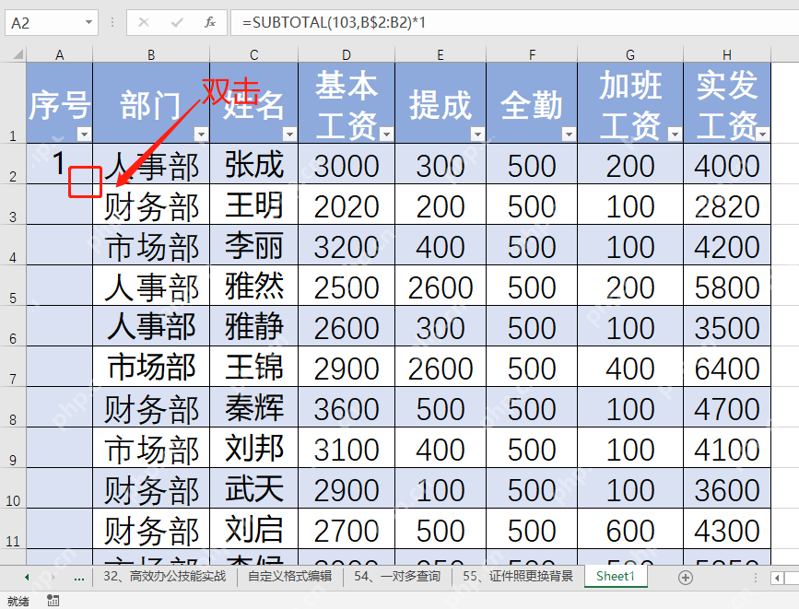Click the Enter checkmark icon in formula bar

[177, 22]
